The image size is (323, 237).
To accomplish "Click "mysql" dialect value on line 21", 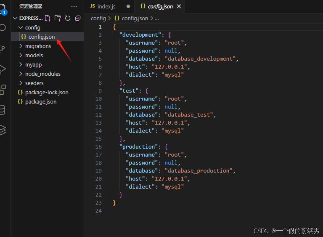I will (x=172, y=187).
